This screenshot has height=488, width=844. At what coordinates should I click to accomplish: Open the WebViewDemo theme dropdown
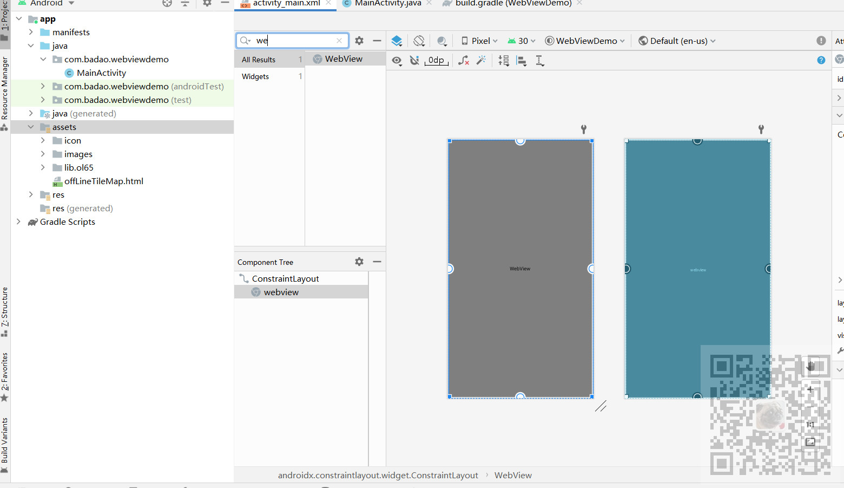585,41
